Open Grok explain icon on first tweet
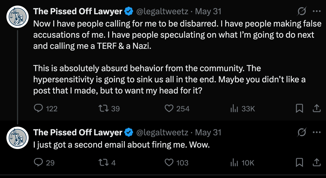 click(302, 11)
